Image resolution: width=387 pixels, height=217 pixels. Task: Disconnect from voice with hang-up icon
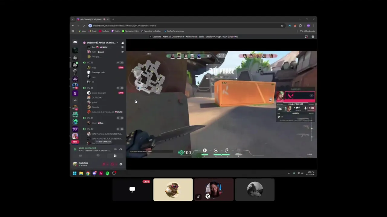click(121, 149)
